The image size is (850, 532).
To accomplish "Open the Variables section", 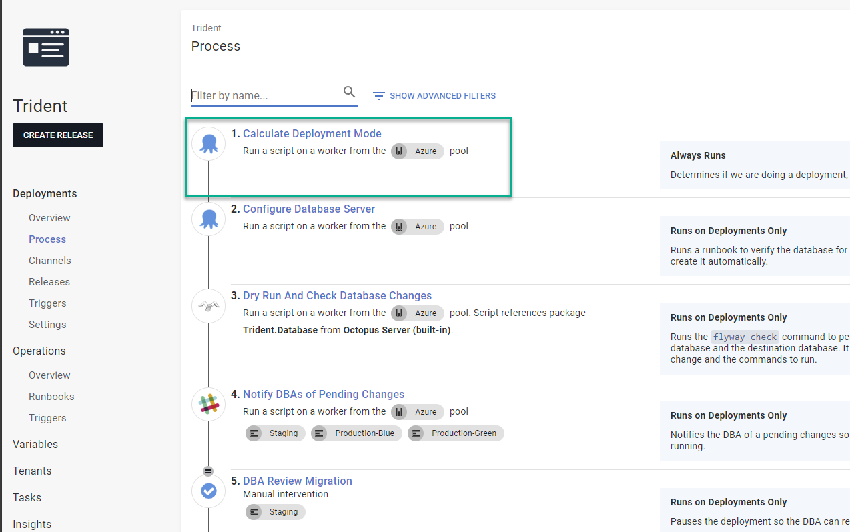I will pos(35,444).
